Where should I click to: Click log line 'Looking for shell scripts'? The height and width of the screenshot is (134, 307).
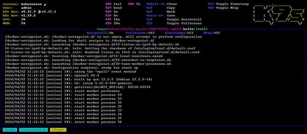pyautogui.click(x=80, y=40)
